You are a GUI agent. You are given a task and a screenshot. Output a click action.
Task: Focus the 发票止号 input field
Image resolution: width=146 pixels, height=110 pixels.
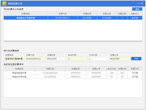(120, 59)
